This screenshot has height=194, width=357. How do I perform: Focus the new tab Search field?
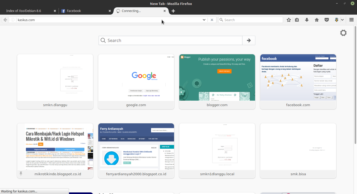click(170, 40)
